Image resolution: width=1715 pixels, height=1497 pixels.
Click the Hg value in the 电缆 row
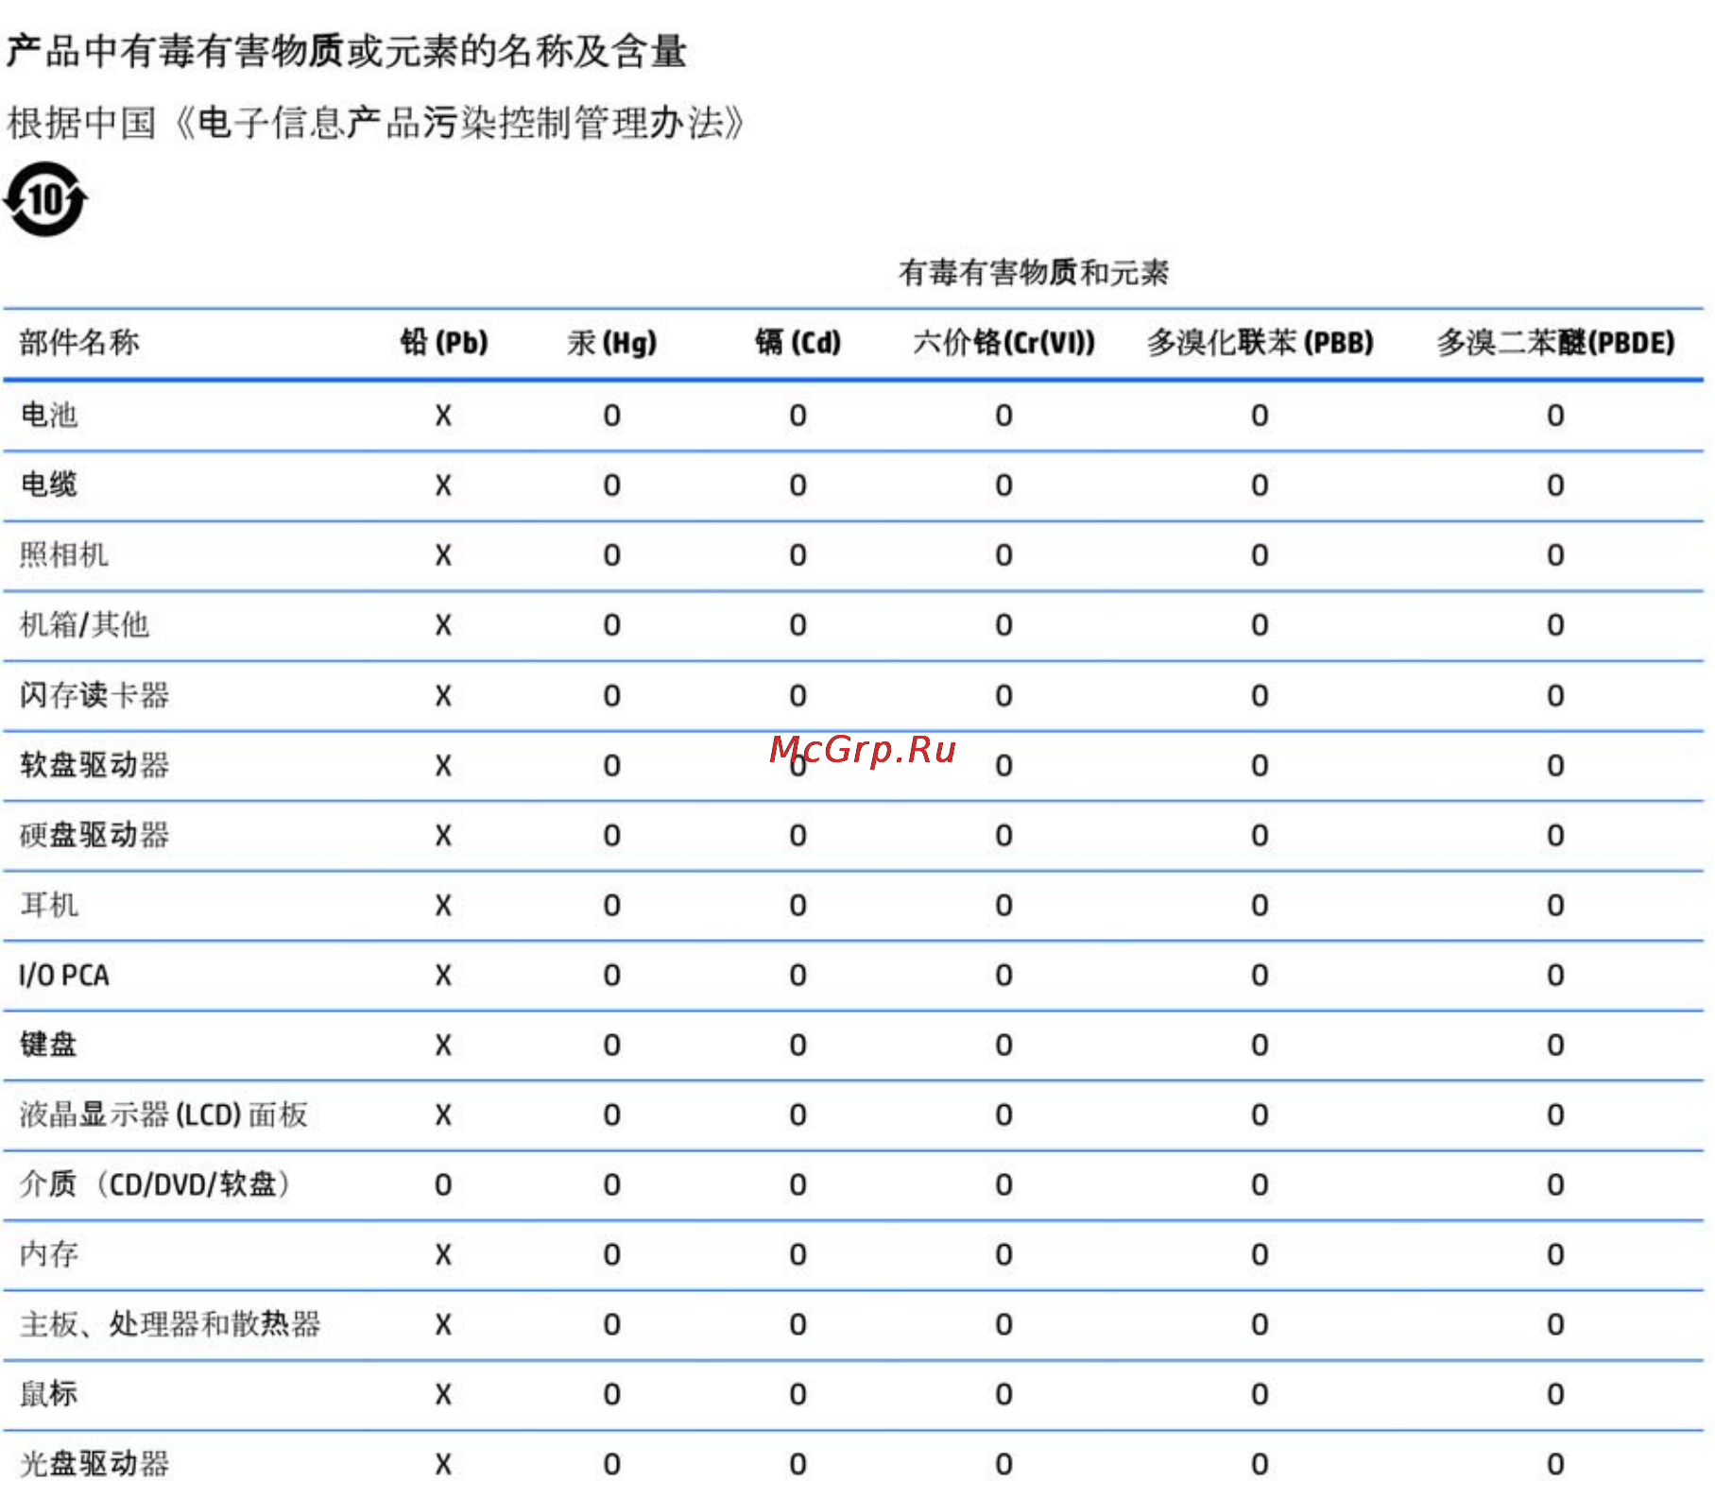(612, 485)
